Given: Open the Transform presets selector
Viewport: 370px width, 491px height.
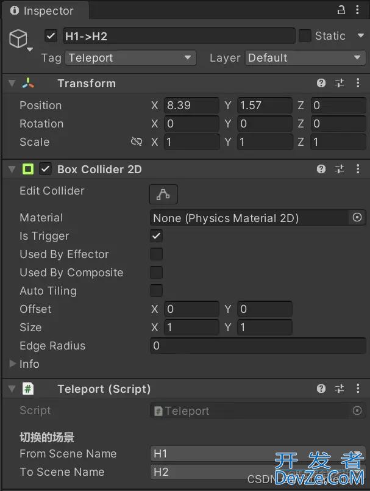Looking at the screenshot, I should pos(340,83).
